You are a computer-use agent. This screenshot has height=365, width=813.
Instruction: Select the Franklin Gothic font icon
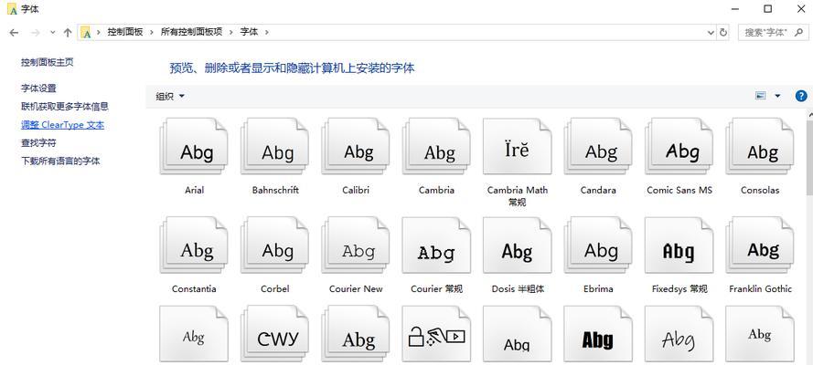(760, 245)
